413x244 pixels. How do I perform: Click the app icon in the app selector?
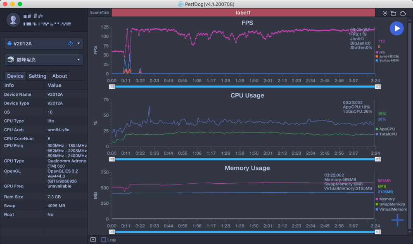(x=11, y=60)
